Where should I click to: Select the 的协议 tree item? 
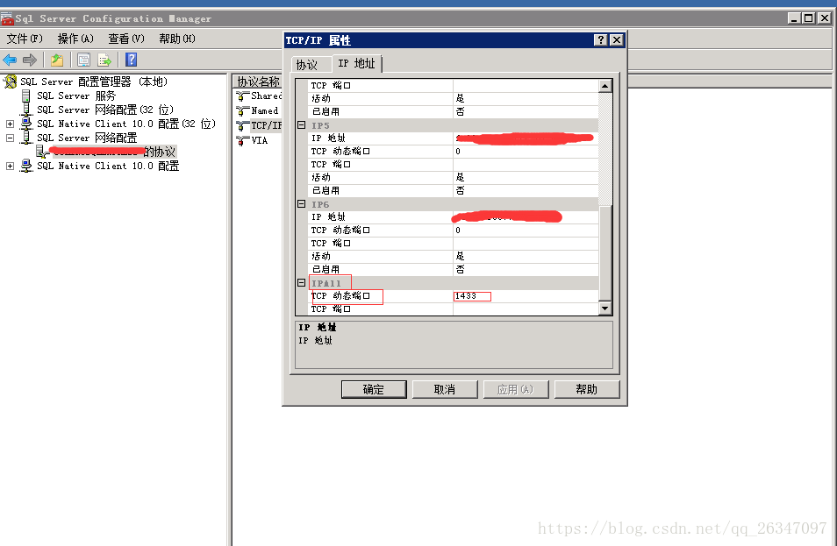coord(112,152)
